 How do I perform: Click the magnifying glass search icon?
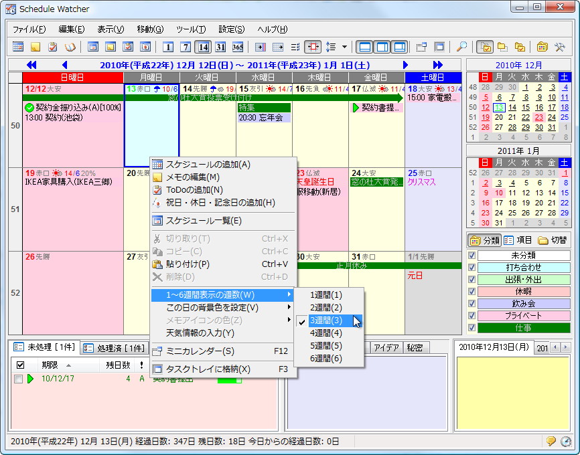tap(461, 47)
